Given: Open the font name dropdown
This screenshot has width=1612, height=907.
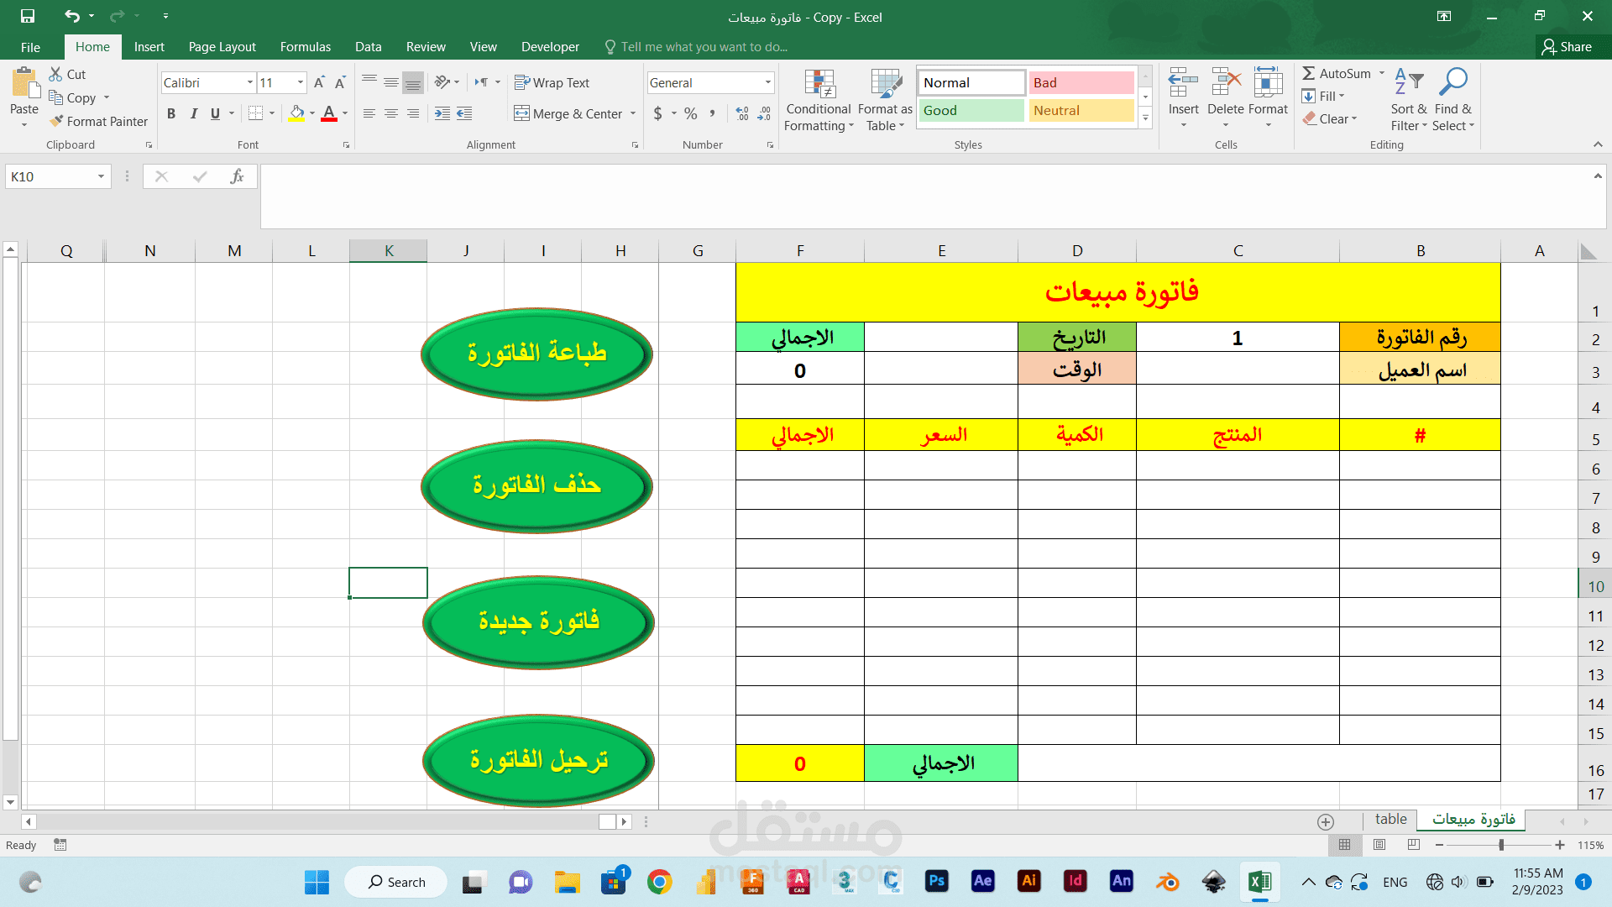Looking at the screenshot, I should [x=249, y=82].
